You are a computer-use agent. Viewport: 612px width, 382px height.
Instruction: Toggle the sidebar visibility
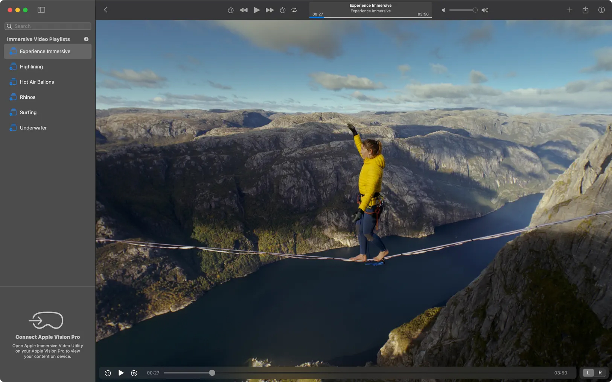pyautogui.click(x=41, y=10)
